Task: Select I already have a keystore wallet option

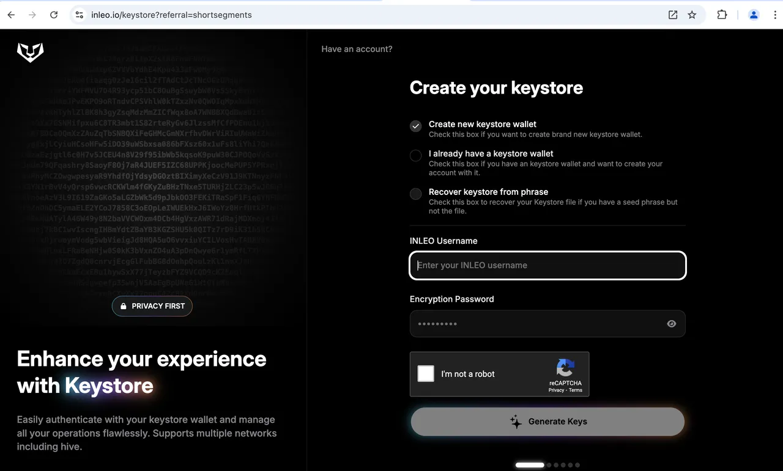Action: click(416, 156)
